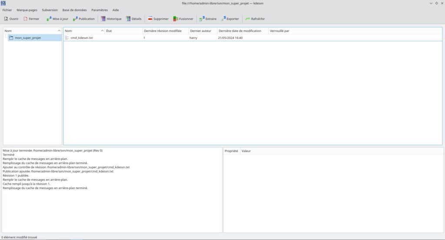Sort by Dernière révision modifiée column
Image resolution: width=445 pixels, height=240 pixels.
[166, 31]
